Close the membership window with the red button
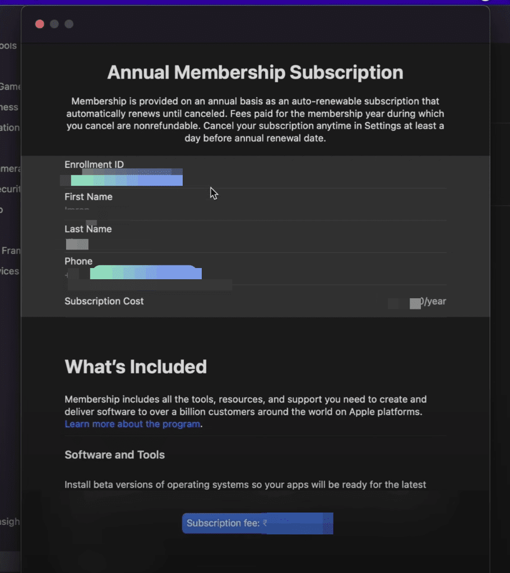Viewport: 510px width, 573px height. point(40,24)
